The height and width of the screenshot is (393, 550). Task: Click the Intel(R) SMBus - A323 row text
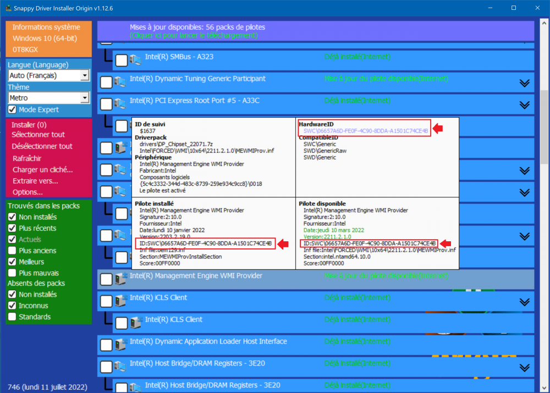pyautogui.click(x=179, y=57)
